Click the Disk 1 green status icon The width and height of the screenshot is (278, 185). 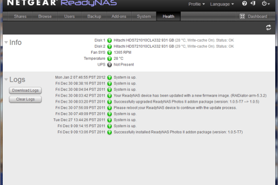[110, 40]
